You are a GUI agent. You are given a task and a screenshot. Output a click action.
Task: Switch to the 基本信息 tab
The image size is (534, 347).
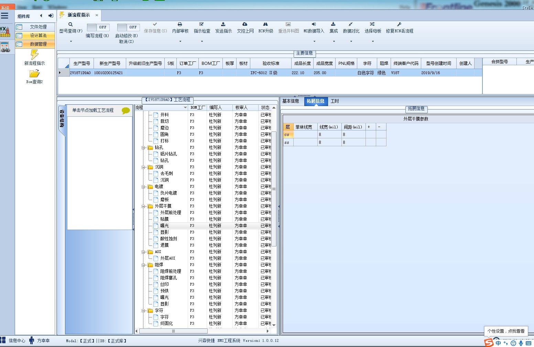tap(291, 101)
